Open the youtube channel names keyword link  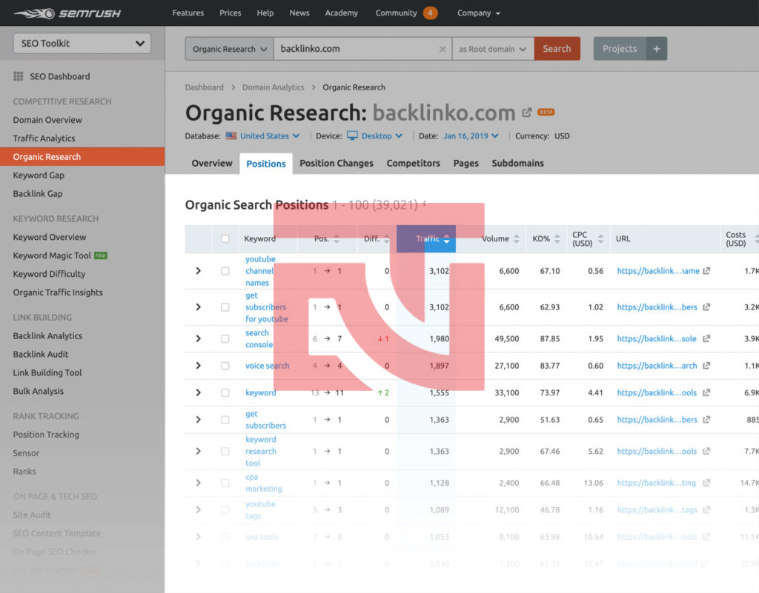[260, 271]
